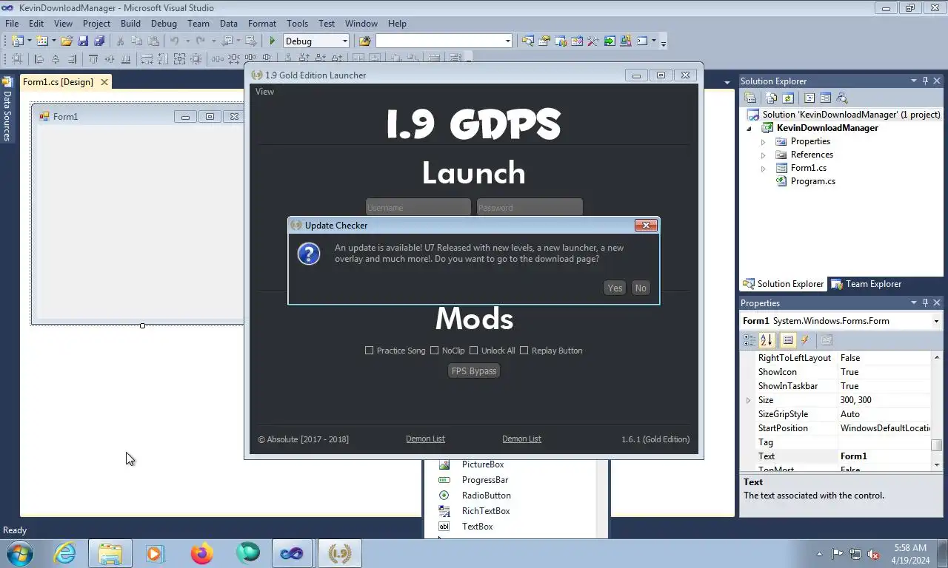Open File menu
The width and height of the screenshot is (948, 568).
pyautogui.click(x=12, y=24)
